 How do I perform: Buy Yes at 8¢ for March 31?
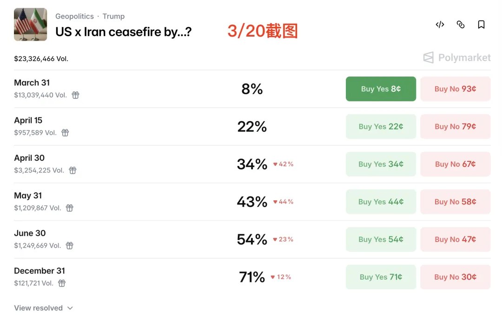pyautogui.click(x=381, y=89)
